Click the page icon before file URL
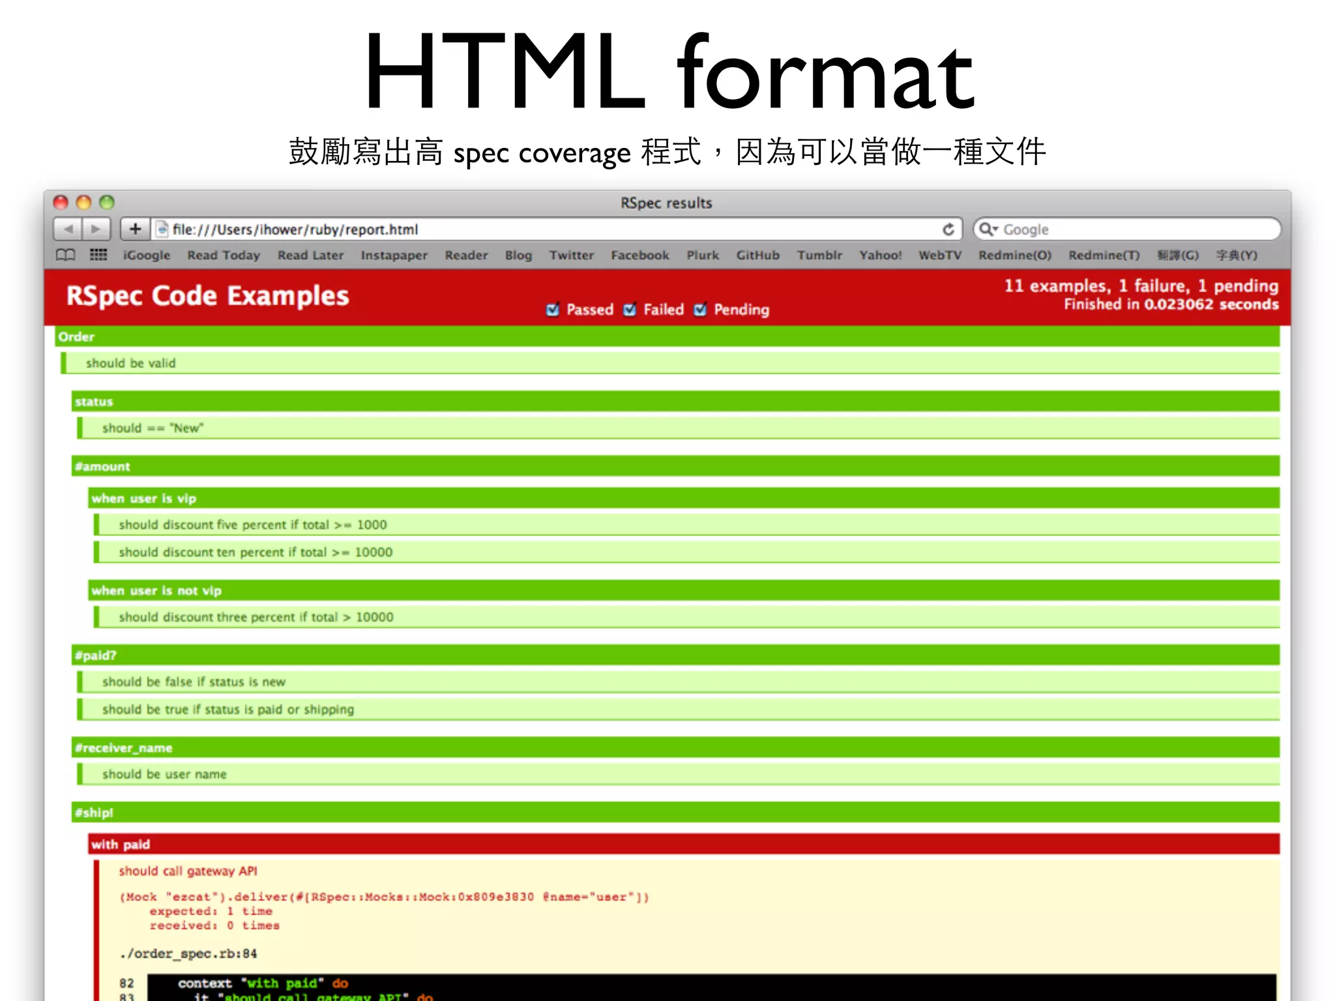Screen dimensions: 1335x1001 (162, 229)
